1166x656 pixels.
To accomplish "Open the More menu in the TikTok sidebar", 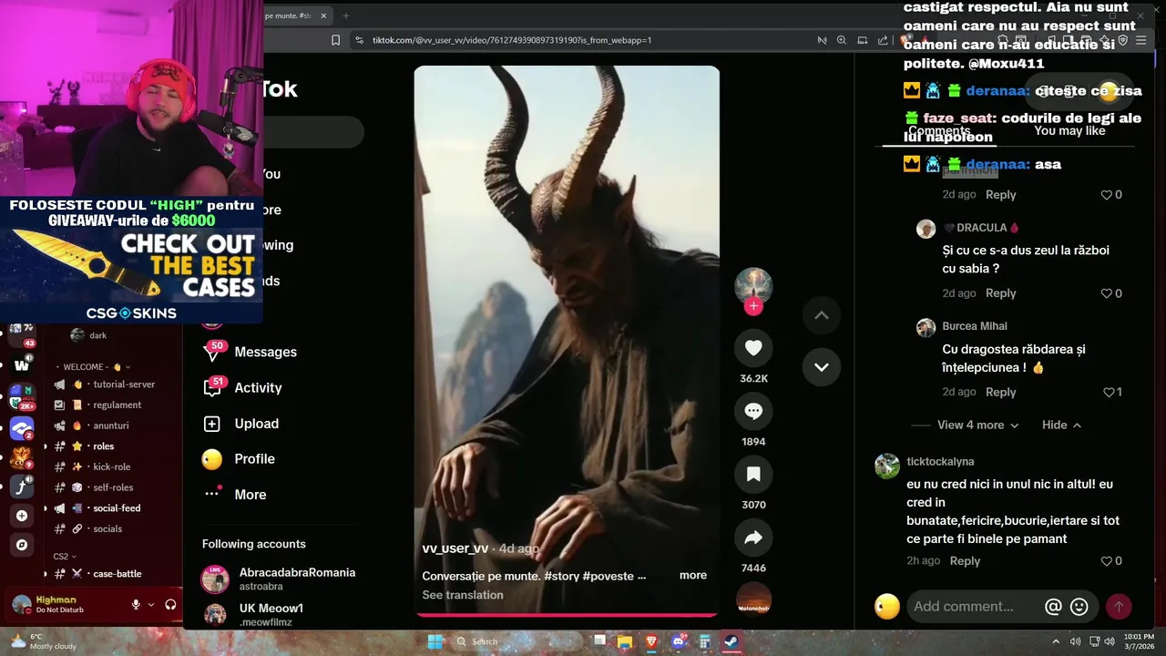I will point(235,495).
